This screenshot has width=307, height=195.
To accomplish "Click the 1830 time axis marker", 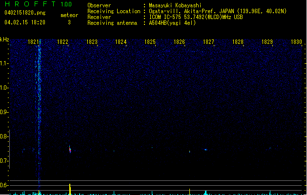I will (x=296, y=42).
